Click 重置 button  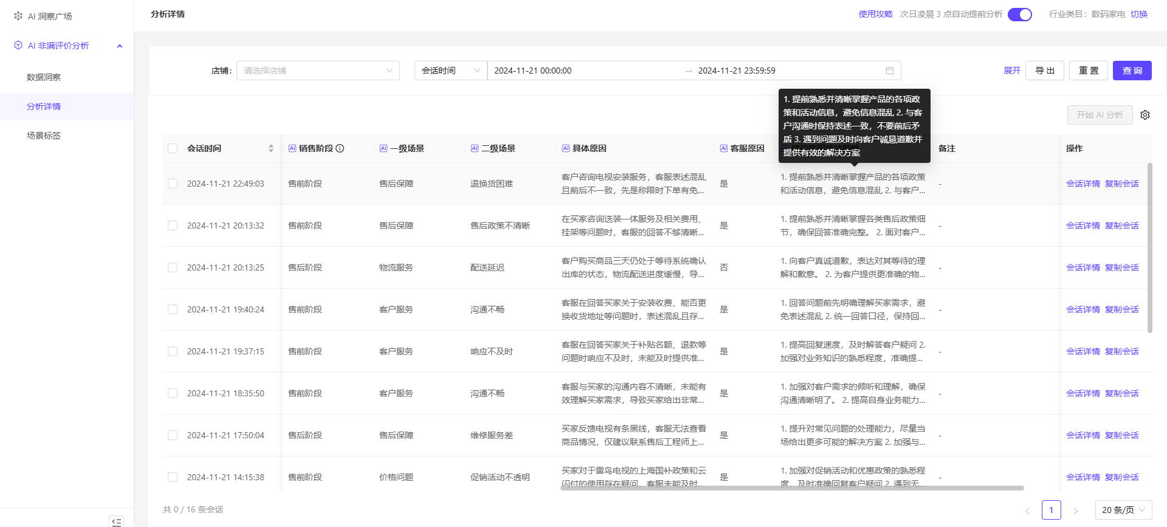(1089, 71)
